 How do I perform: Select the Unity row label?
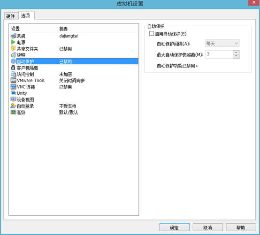[22, 93]
